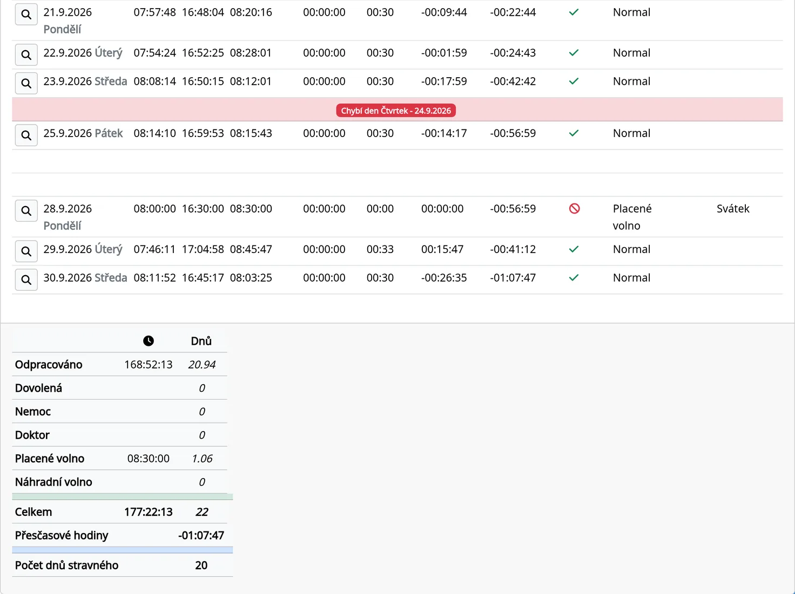Click the missing day Čtvrtek 24.9.2026 badge

click(396, 111)
